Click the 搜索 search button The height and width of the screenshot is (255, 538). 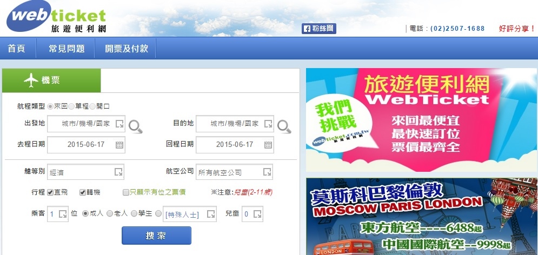(156, 236)
